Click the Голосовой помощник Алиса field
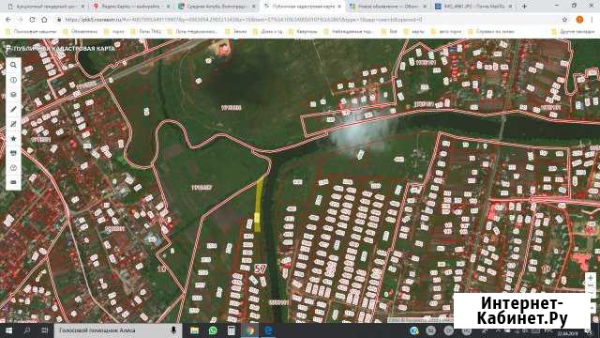The width and height of the screenshot is (600, 338). 118,330
